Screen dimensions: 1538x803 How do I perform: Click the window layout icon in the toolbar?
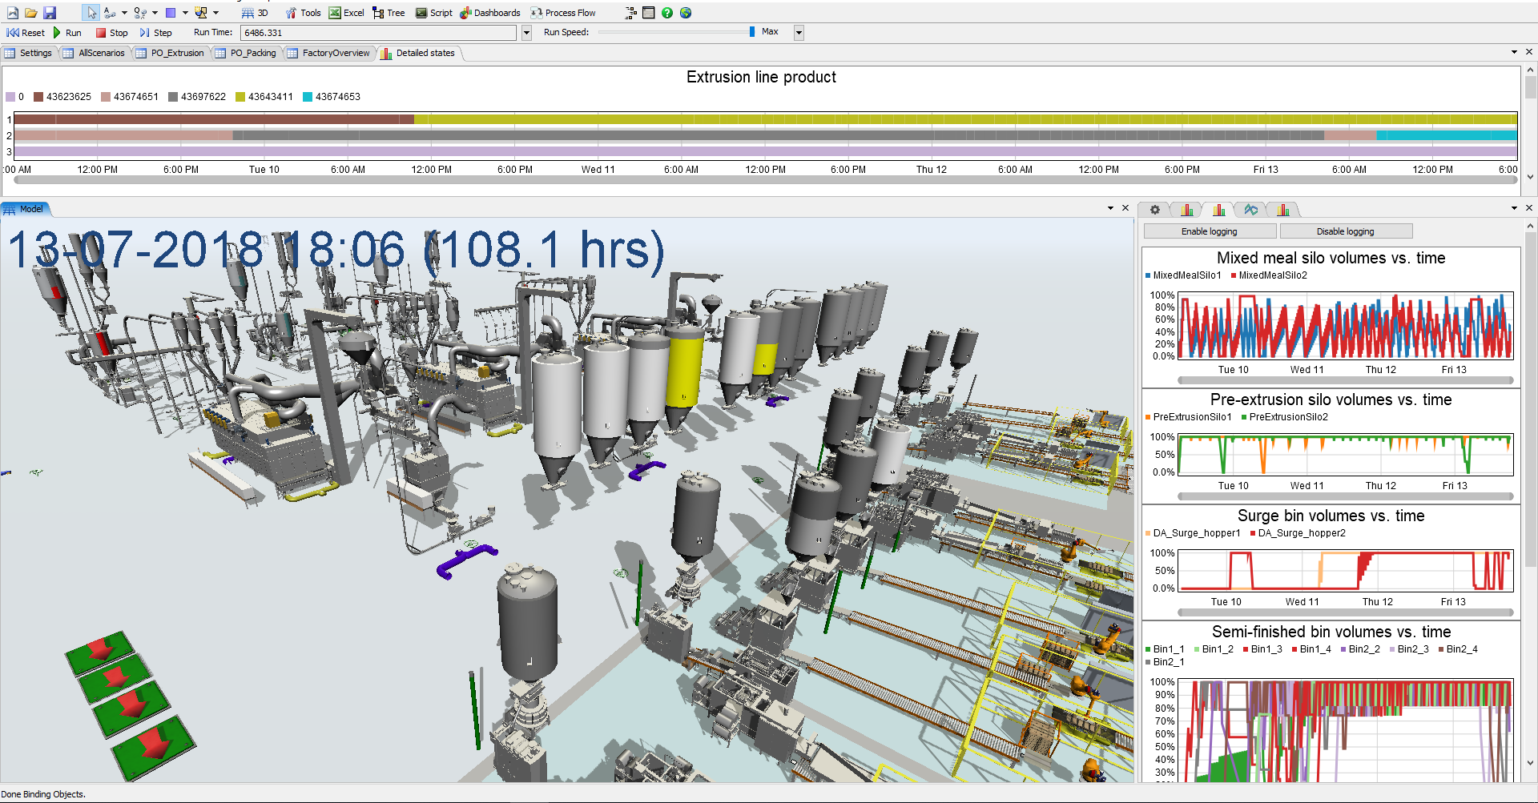(x=649, y=13)
